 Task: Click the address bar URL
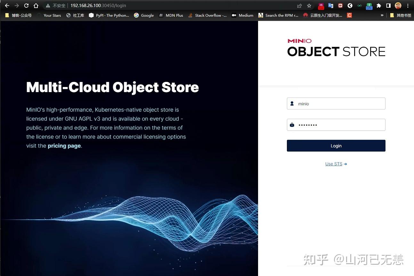[x=98, y=5]
